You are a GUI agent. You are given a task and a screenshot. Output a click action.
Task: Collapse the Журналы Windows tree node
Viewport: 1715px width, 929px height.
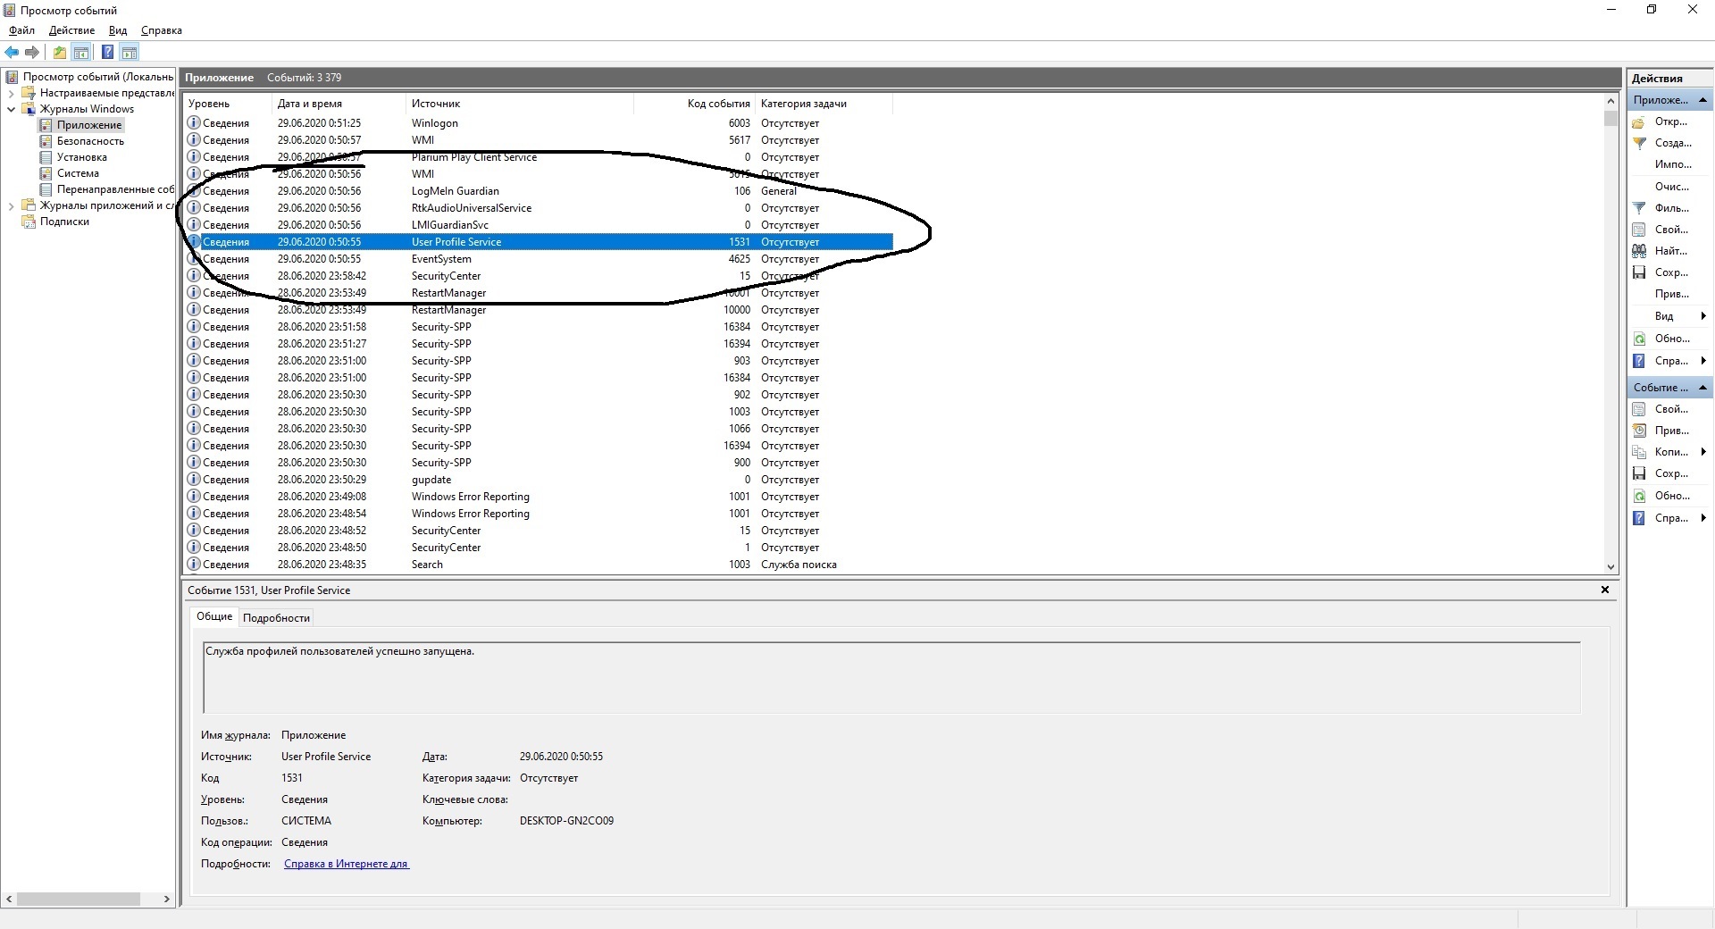coord(11,109)
